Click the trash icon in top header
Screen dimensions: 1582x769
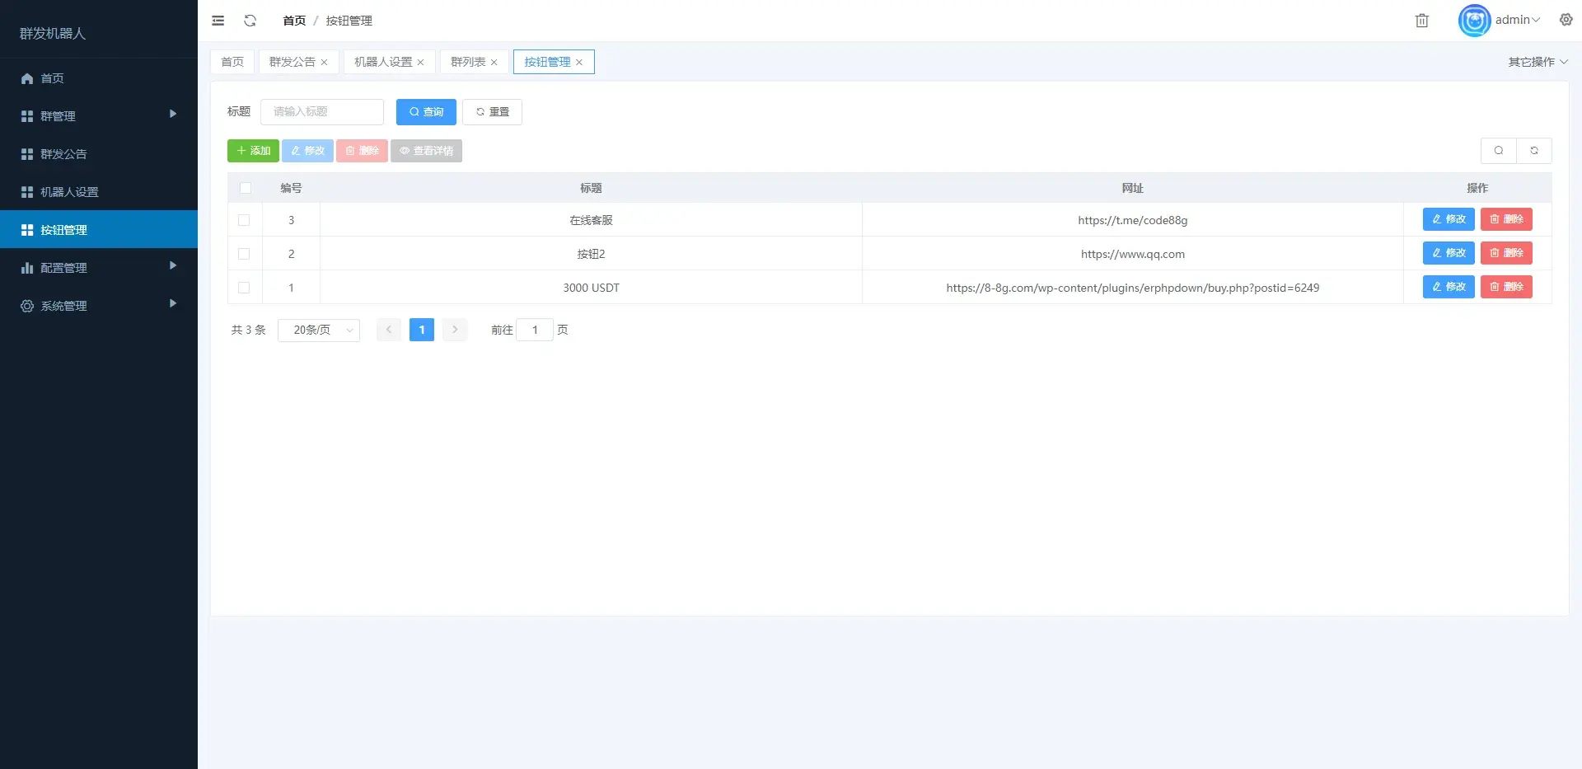click(1422, 21)
